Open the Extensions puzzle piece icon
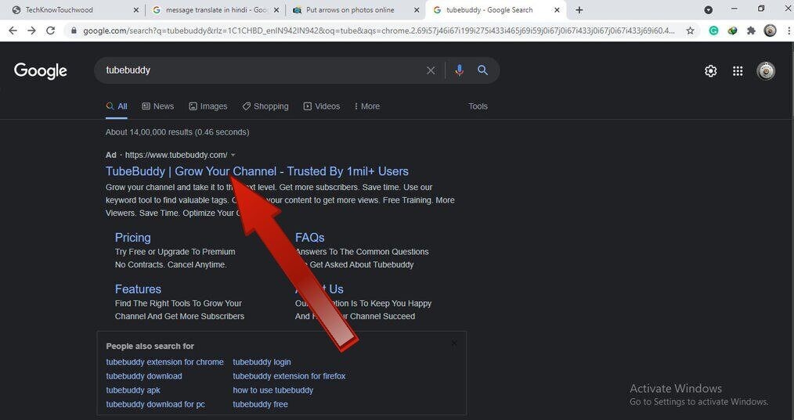The image size is (794, 420). click(752, 31)
